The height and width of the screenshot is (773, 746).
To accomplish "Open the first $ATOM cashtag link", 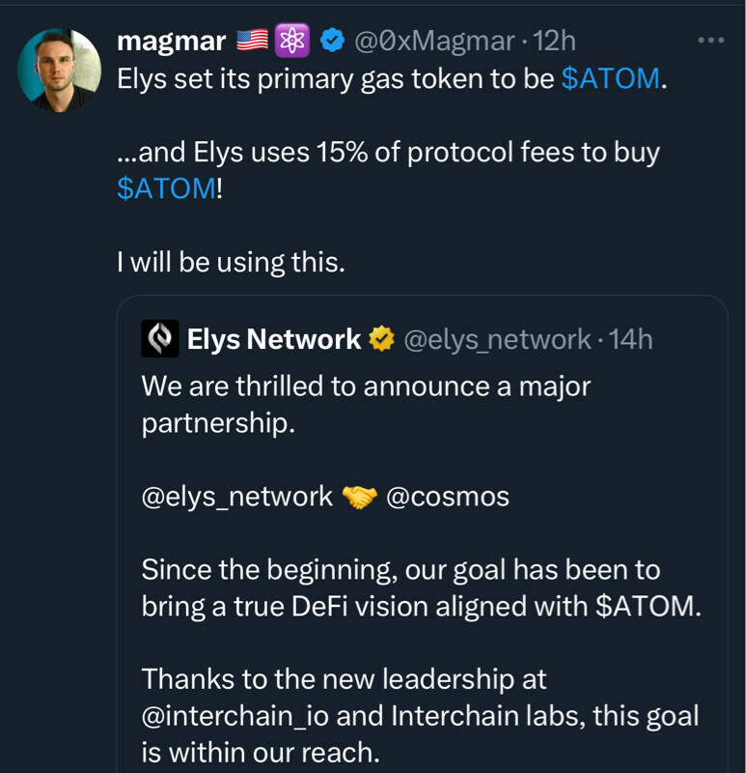I will tap(611, 79).
